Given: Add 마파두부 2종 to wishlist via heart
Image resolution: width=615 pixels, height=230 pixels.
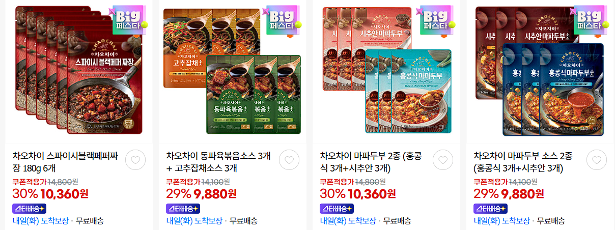Looking at the screenshot, I should 442,160.
